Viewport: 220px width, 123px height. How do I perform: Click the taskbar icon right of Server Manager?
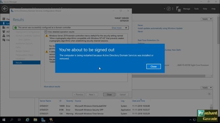coord(51,120)
